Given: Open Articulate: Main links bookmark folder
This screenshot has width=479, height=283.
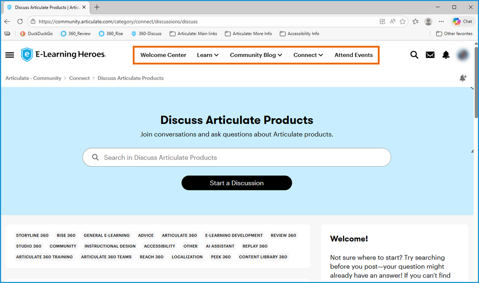Looking at the screenshot, I should tap(193, 34).
